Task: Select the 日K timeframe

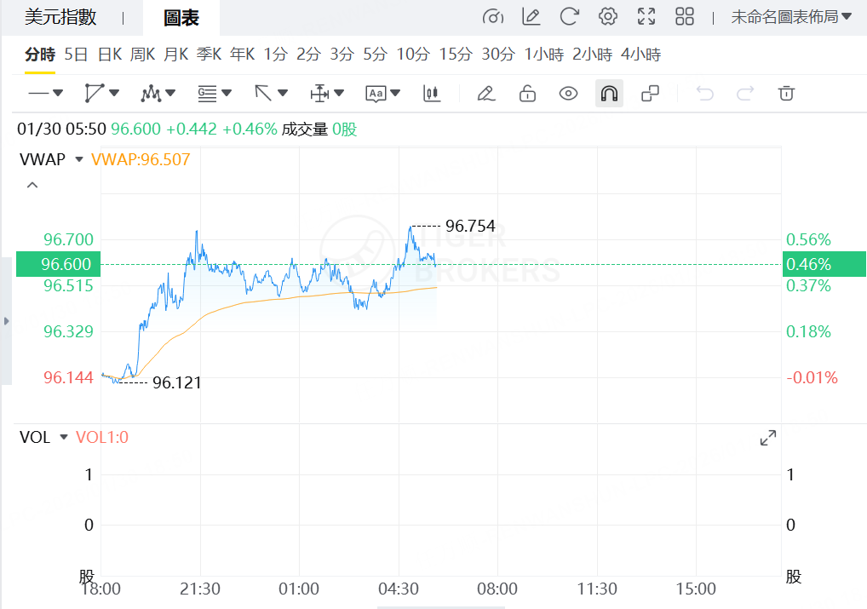Action: [x=110, y=55]
